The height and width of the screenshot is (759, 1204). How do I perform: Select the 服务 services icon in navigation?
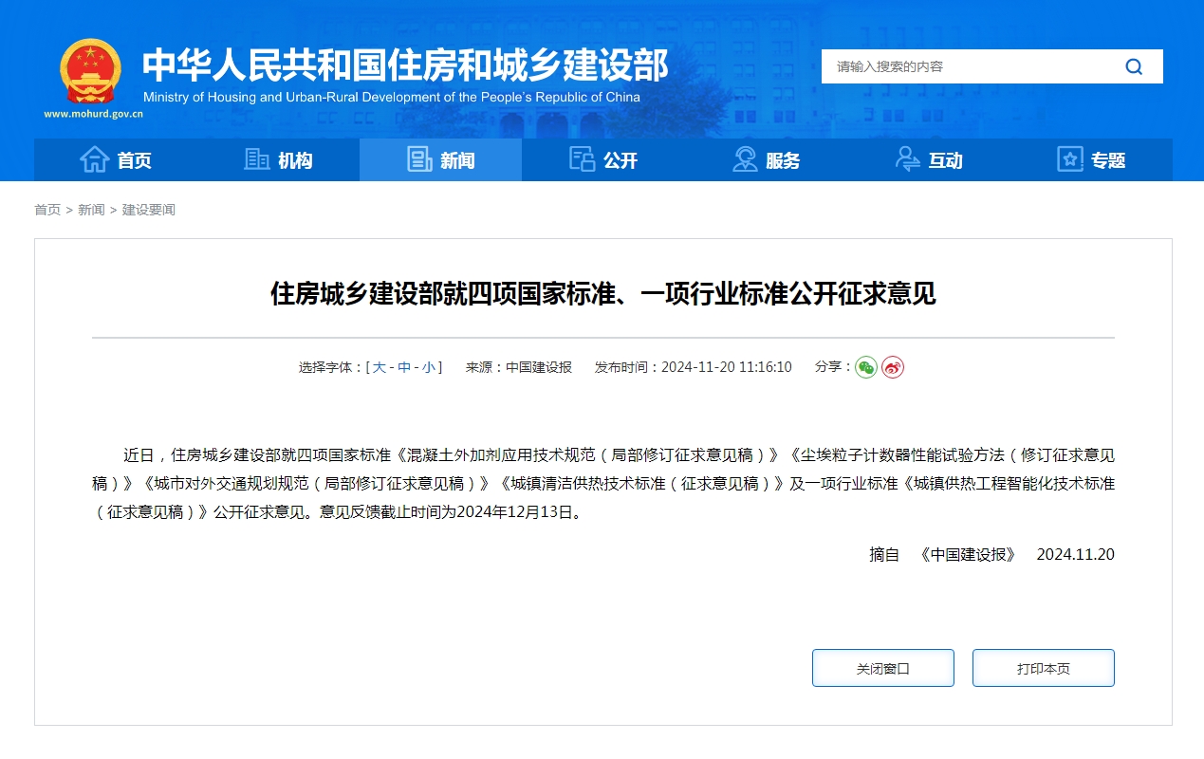(746, 159)
